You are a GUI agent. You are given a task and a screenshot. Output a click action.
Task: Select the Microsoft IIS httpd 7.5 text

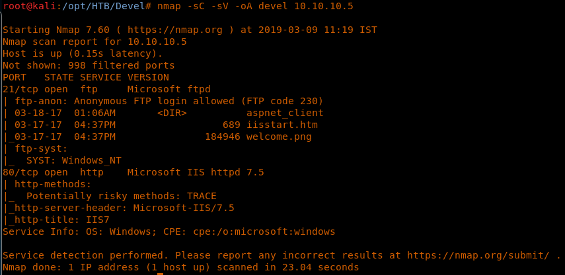click(196, 172)
